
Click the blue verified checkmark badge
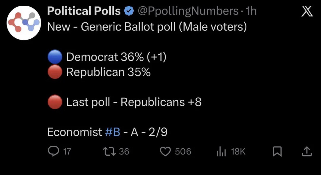129,11
